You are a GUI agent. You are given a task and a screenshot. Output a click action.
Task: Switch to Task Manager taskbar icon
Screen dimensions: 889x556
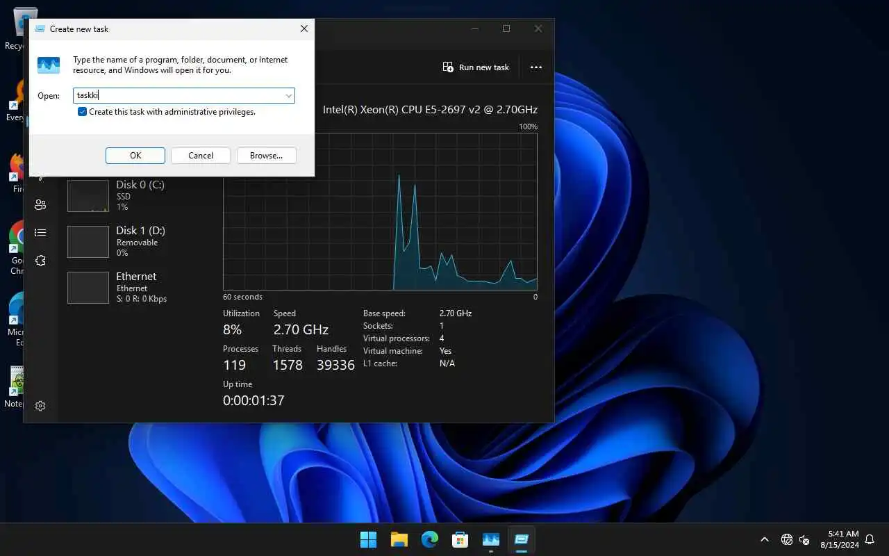click(x=491, y=539)
